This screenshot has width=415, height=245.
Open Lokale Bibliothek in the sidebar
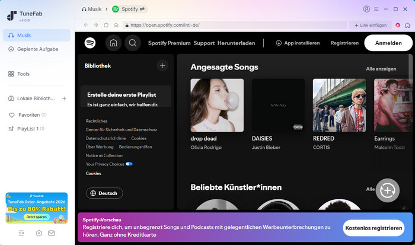pyautogui.click(x=32, y=98)
